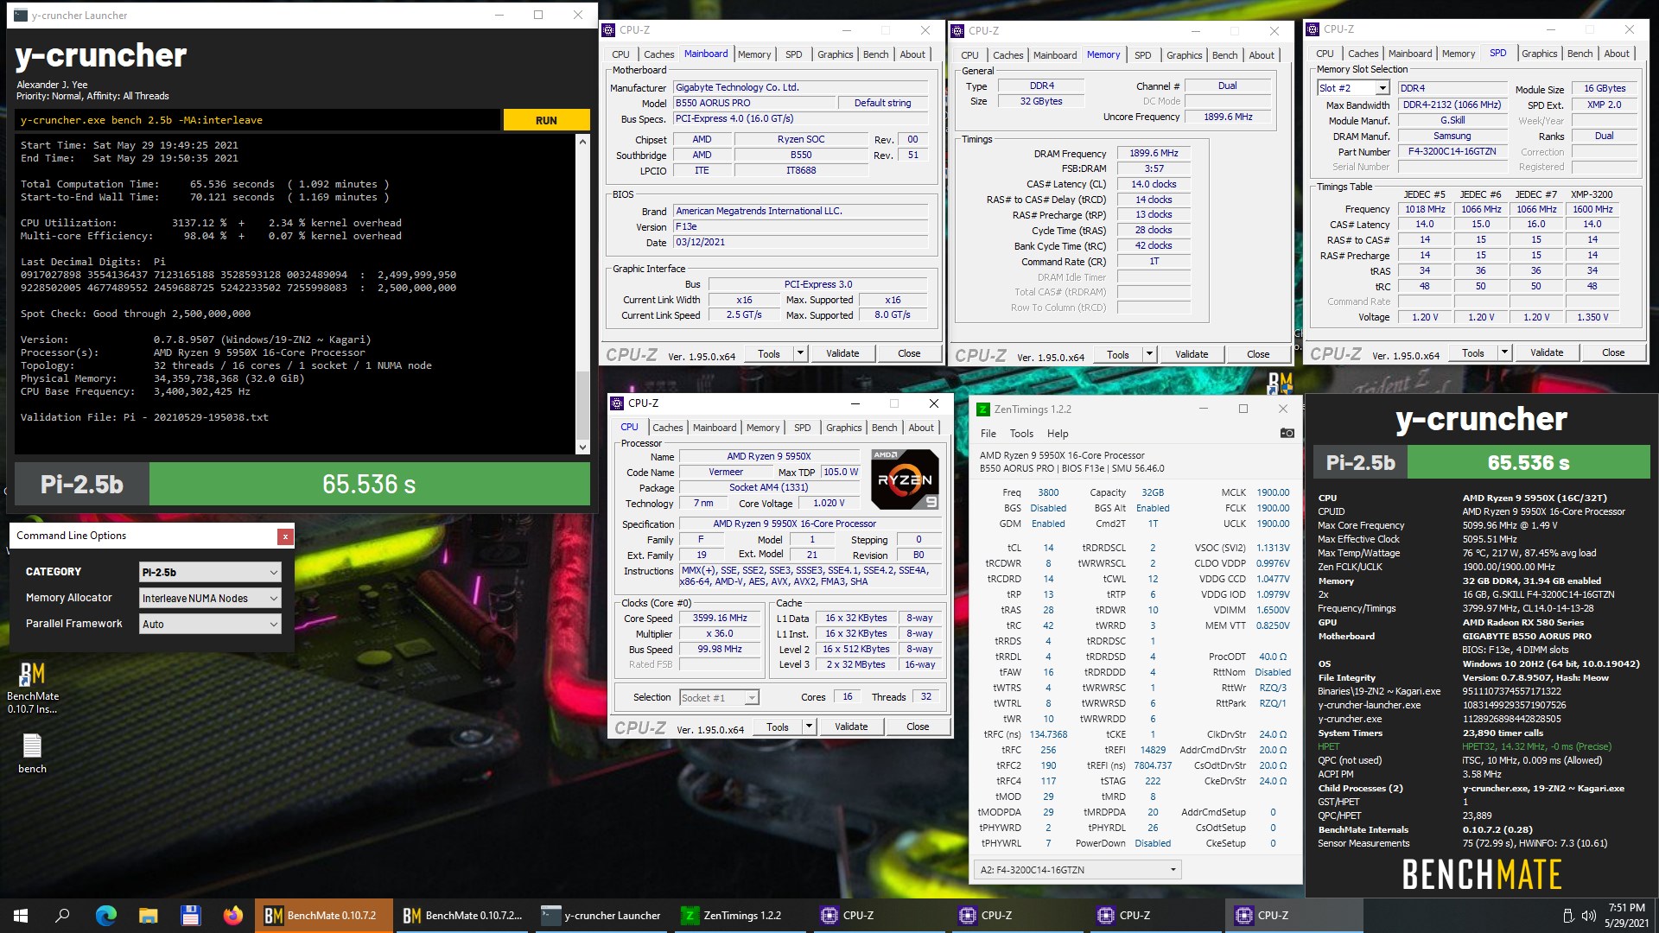Open File Explorer from the taskbar

(149, 915)
